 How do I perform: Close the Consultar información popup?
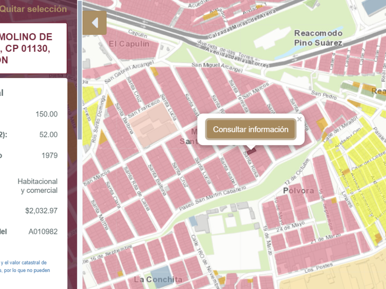[299, 119]
